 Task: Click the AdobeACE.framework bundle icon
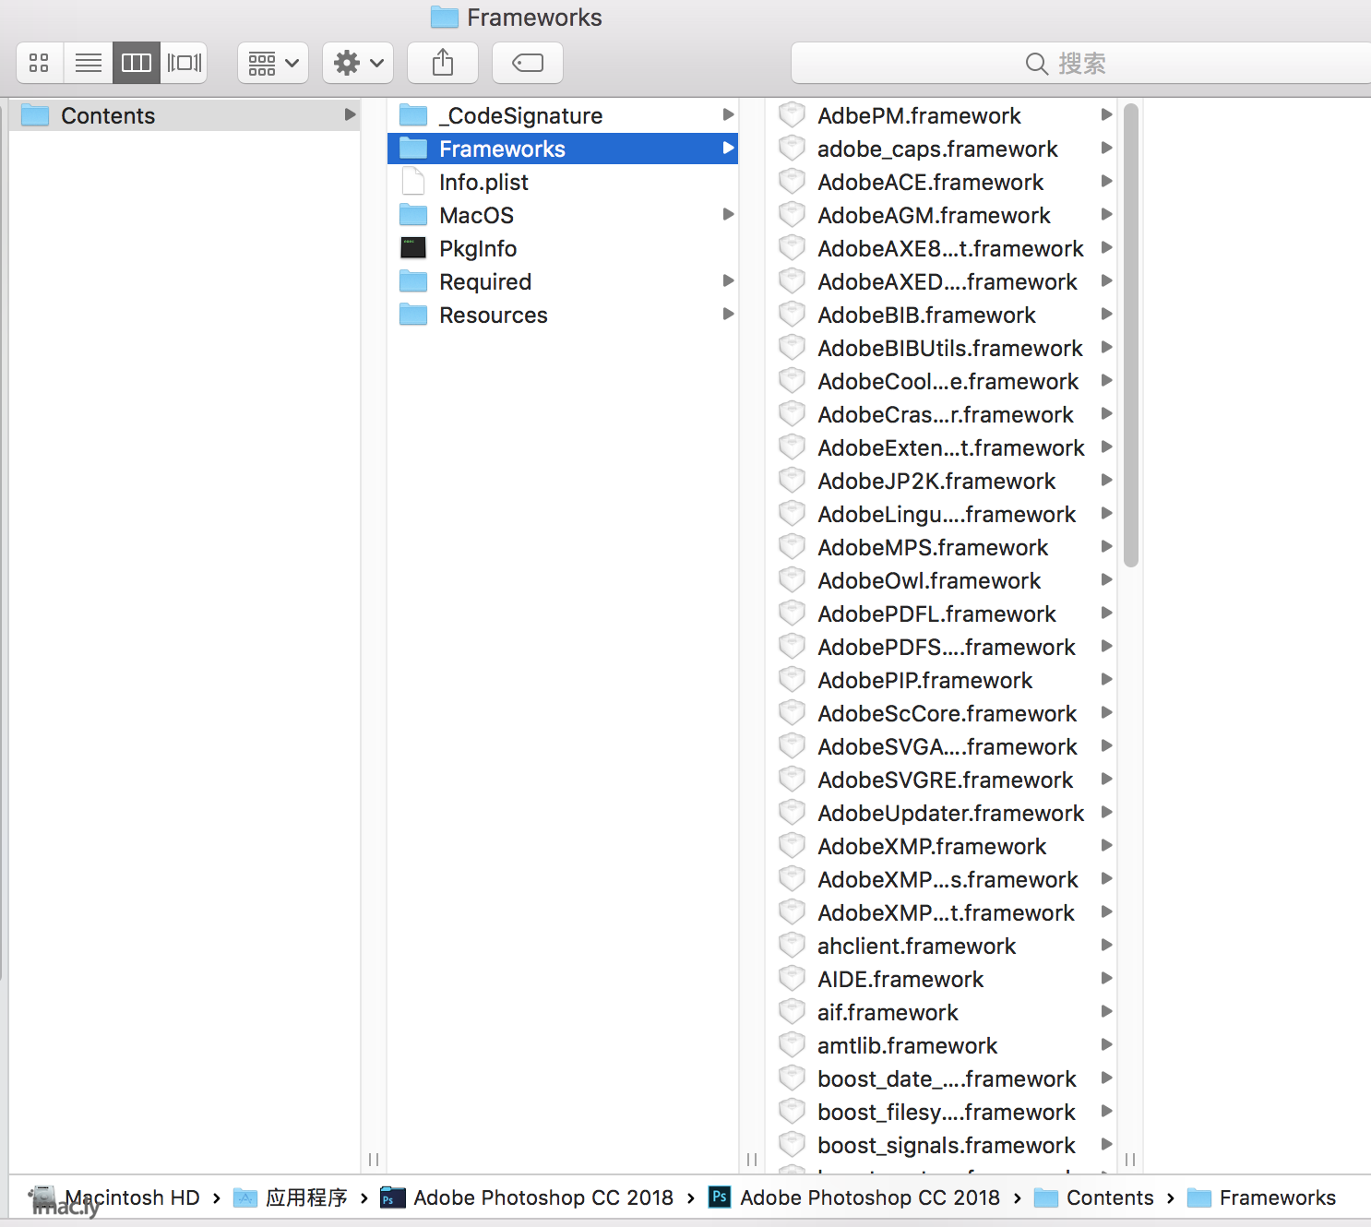pos(792,182)
